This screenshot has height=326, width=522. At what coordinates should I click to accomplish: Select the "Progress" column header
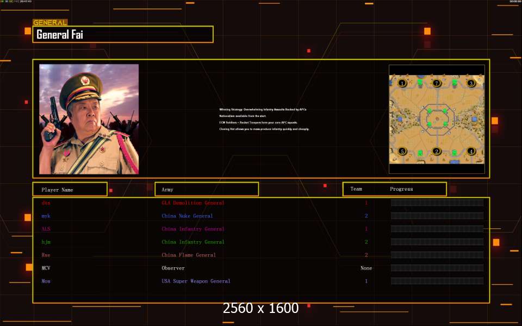401,189
